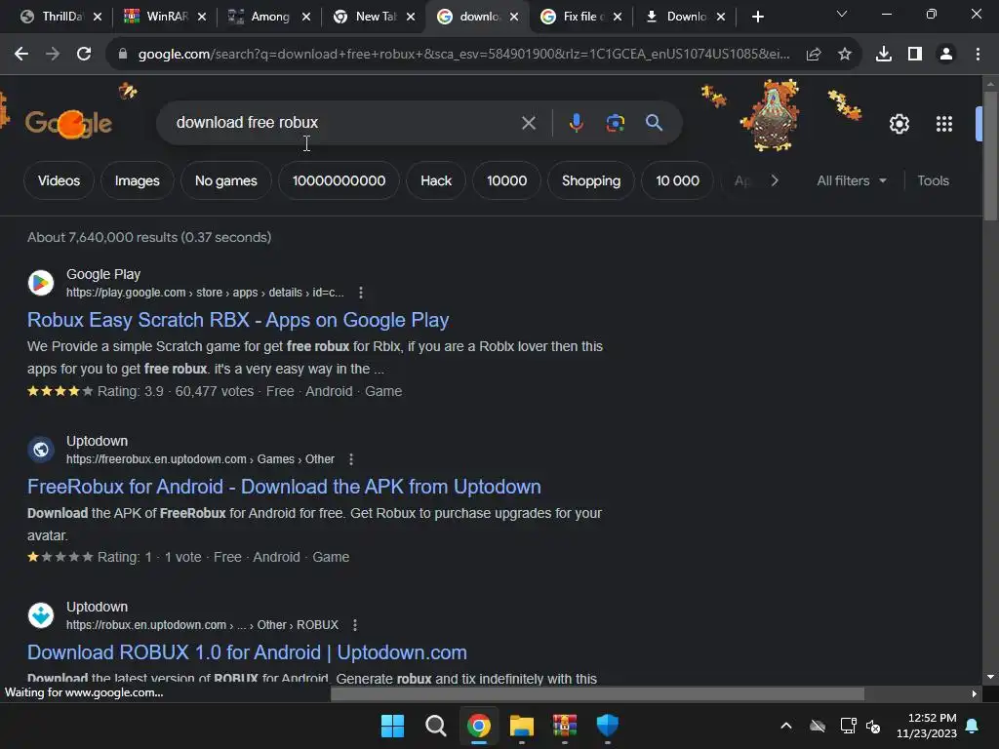Click the Google doodle logo
Image resolution: width=999 pixels, height=749 pixels.
tap(69, 123)
